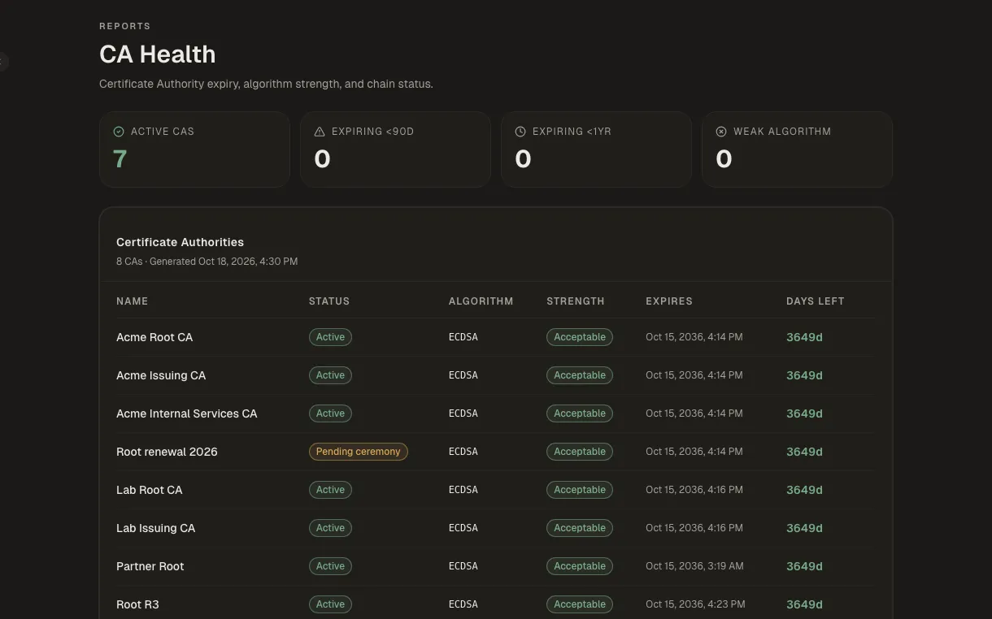This screenshot has height=619, width=992.
Task: Select the Weak Algorithm count value
Action: (724, 159)
